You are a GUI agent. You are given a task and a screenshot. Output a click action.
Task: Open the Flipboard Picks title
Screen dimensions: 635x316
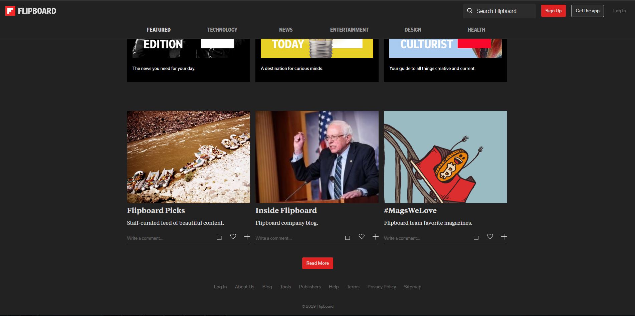point(156,210)
